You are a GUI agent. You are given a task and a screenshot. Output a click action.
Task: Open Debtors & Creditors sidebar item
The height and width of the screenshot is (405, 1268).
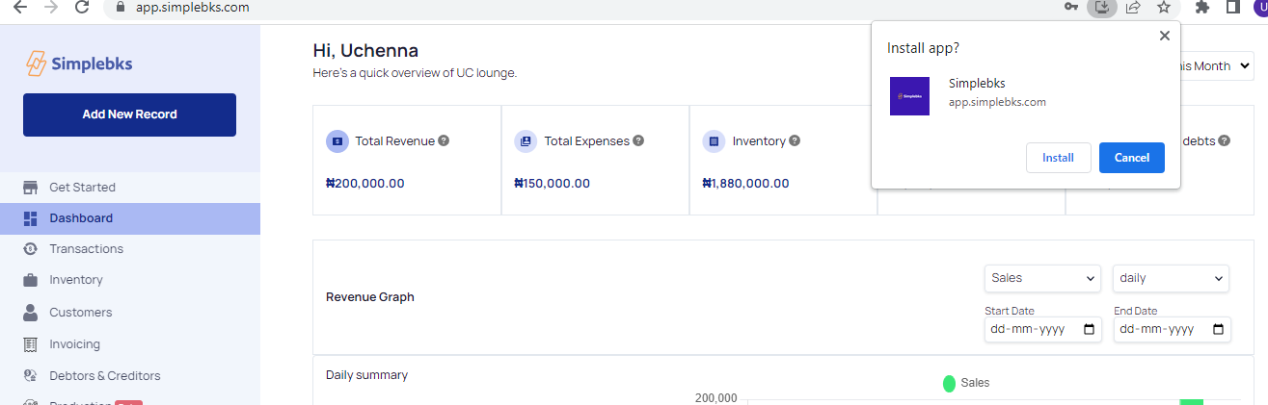tap(104, 376)
